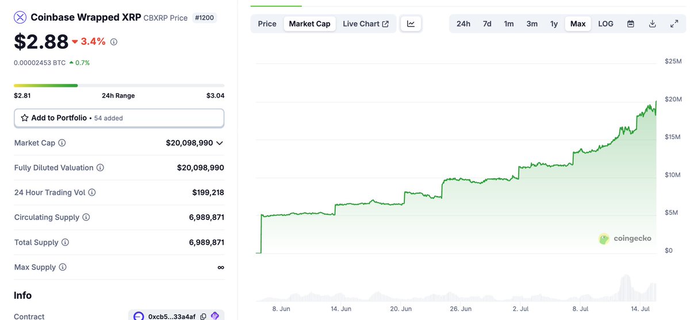Select the 1y time range
690x320 pixels.
pos(554,24)
